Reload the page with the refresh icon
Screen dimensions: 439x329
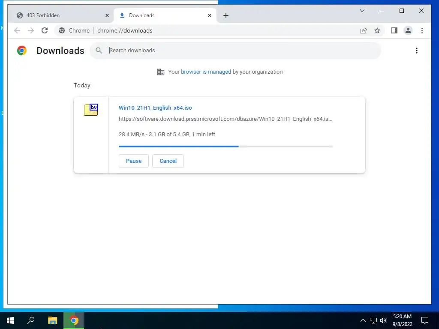tap(45, 30)
